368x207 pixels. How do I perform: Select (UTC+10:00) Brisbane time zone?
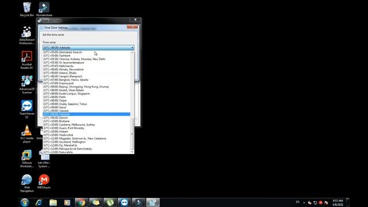(86, 121)
